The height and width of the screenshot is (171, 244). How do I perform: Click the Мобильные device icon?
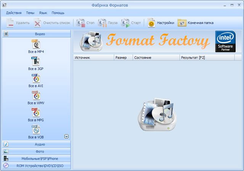click(6, 158)
